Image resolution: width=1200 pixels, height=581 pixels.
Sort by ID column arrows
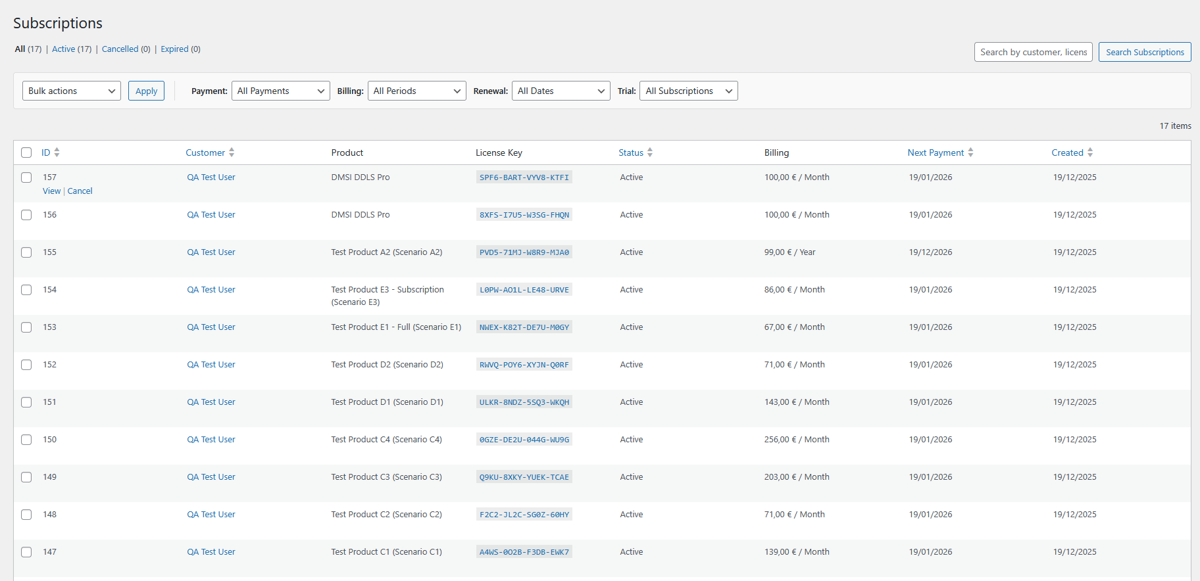[57, 152]
